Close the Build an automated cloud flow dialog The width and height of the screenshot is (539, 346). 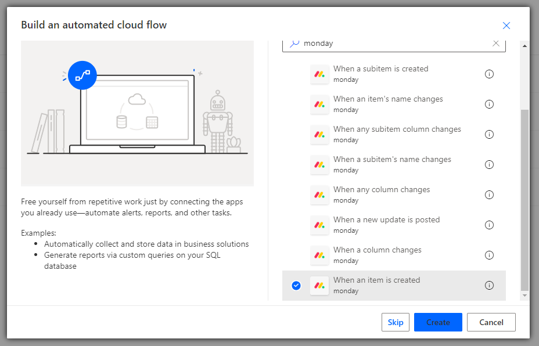(x=506, y=26)
